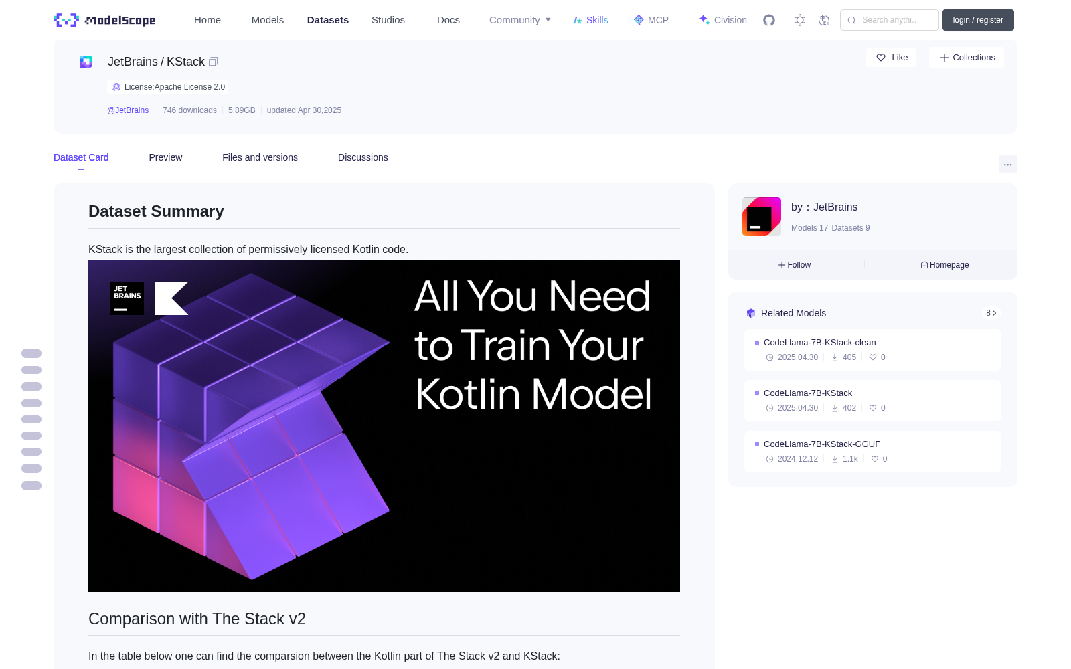This screenshot has height=669, width=1071.
Task: Focus the Search anything input field
Action: click(x=890, y=20)
